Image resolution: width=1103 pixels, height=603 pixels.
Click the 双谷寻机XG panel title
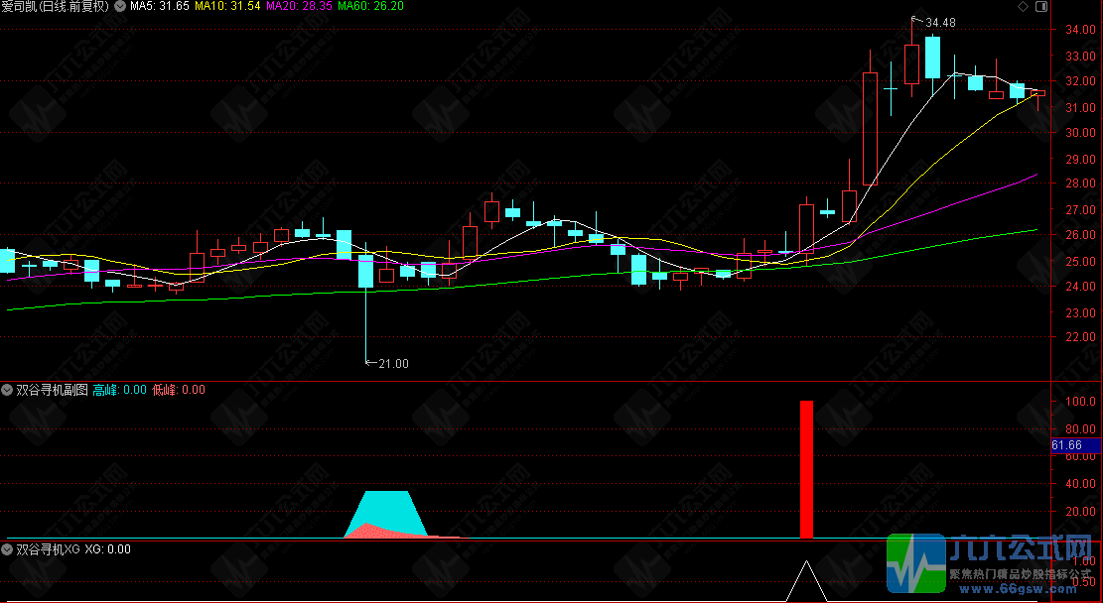click(49, 548)
